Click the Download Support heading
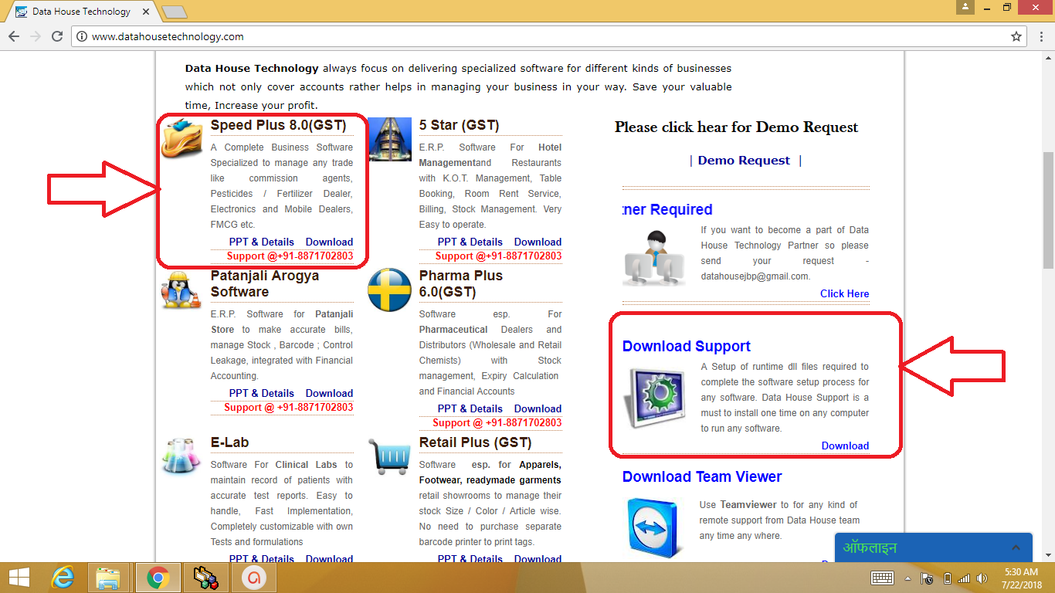The height and width of the screenshot is (593, 1055). (x=687, y=347)
